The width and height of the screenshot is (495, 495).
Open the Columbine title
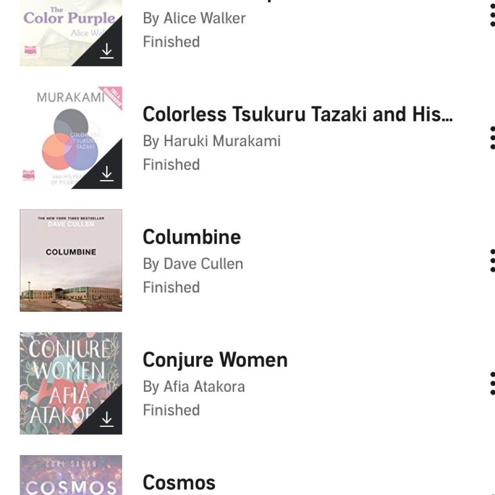coord(192,237)
